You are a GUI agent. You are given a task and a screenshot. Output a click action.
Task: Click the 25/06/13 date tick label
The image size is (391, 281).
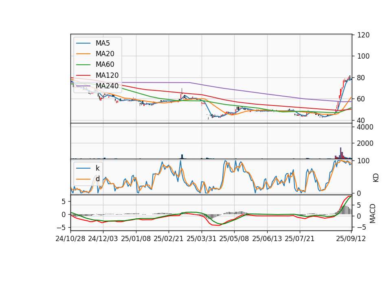[267, 239]
